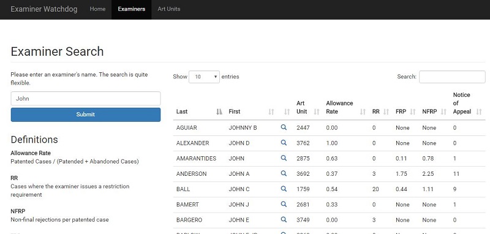The image size is (490, 234).
Task: Sort by the unlabeled magnifier column
Action: click(x=287, y=111)
